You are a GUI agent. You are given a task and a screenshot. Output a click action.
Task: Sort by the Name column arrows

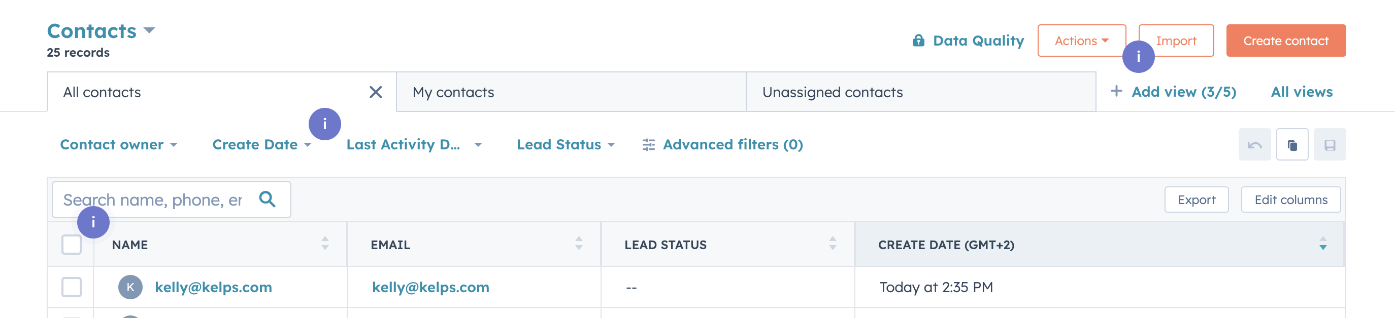click(325, 244)
